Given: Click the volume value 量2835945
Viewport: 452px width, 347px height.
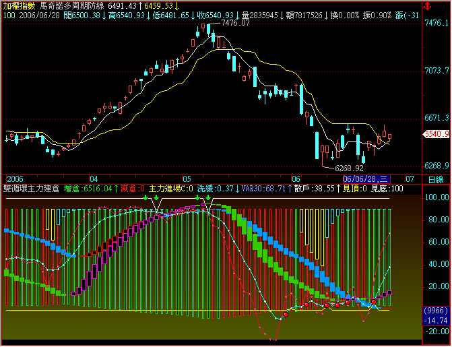Looking at the screenshot, I should pyautogui.click(x=259, y=15).
